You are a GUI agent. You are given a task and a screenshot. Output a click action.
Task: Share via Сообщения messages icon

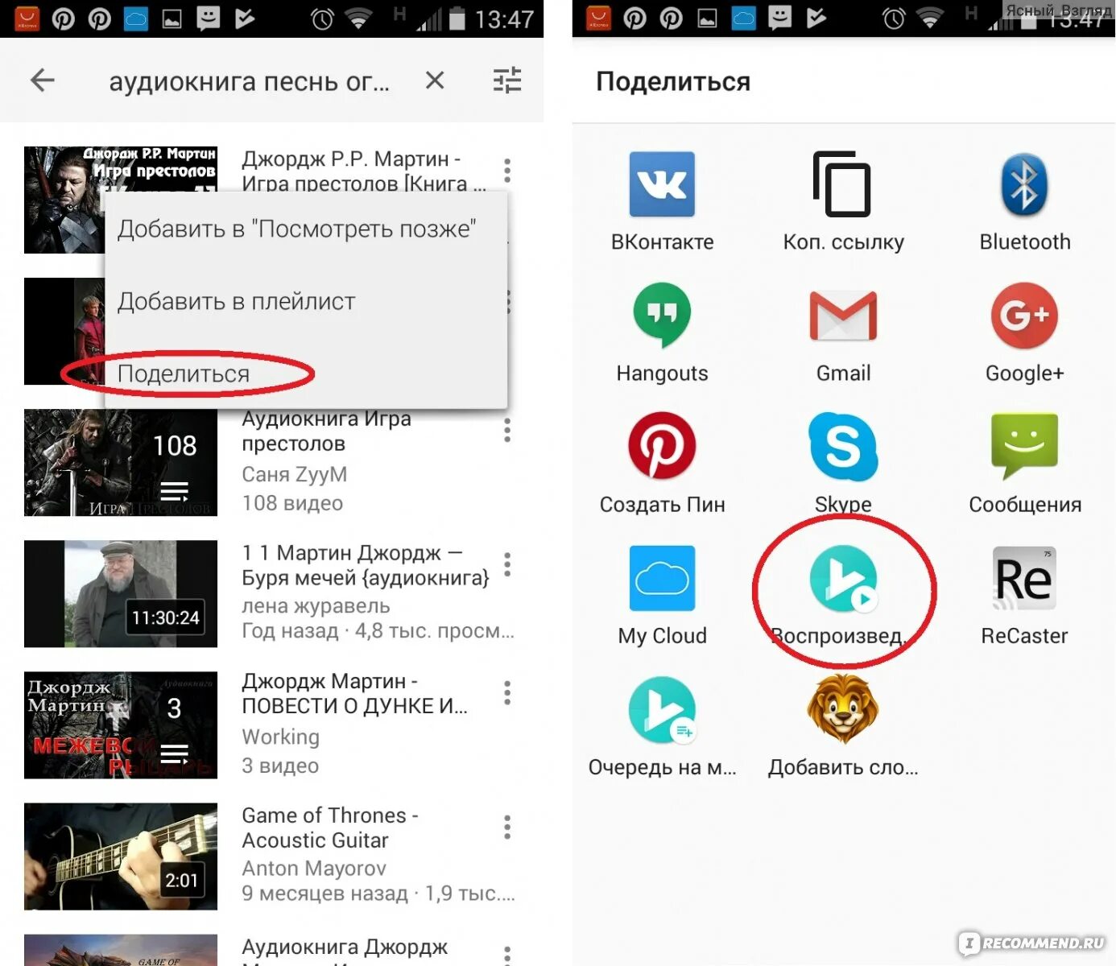tap(1024, 447)
